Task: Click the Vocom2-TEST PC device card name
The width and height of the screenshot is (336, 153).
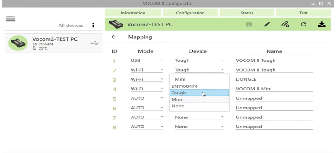Action: (55, 39)
